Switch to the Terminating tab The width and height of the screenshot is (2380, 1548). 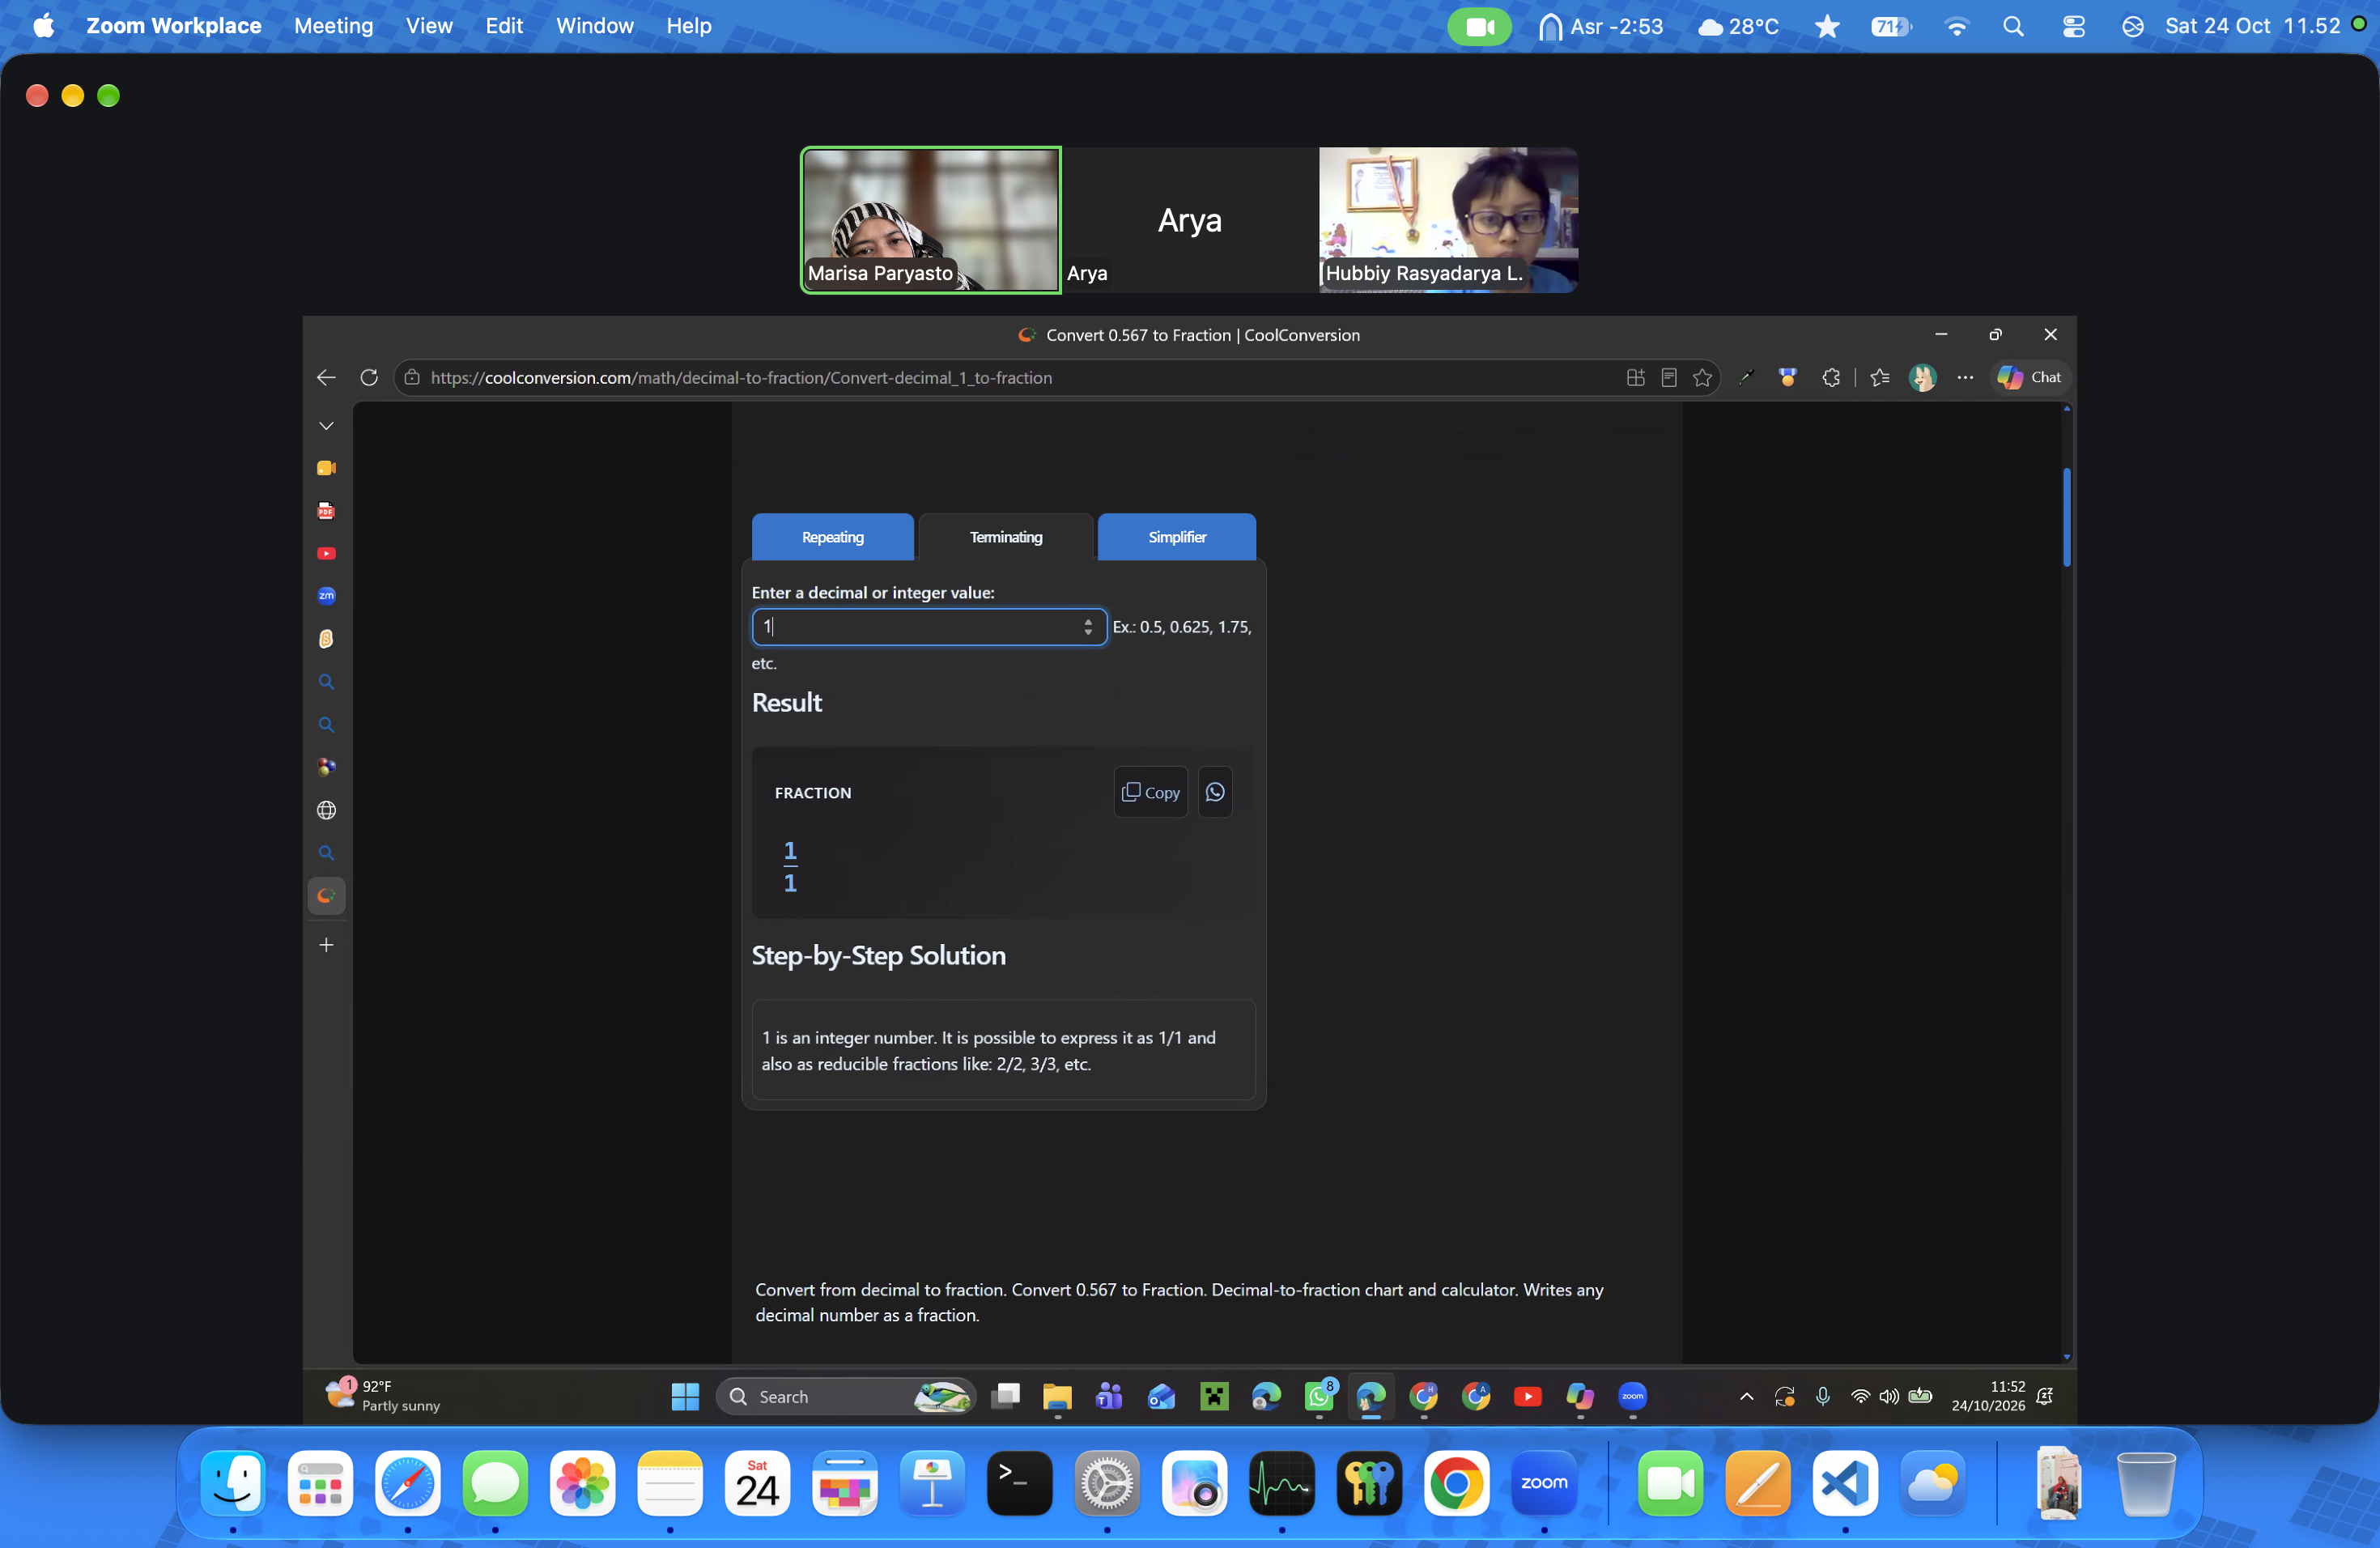tap(1005, 537)
